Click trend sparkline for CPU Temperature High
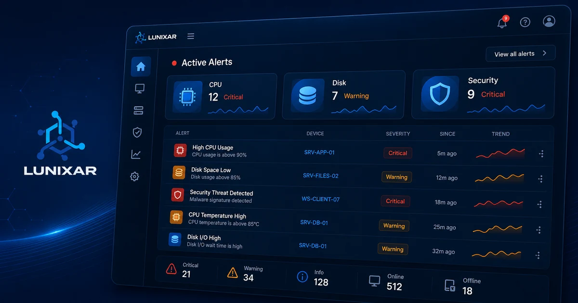This screenshot has width=578, height=303. coord(498,228)
